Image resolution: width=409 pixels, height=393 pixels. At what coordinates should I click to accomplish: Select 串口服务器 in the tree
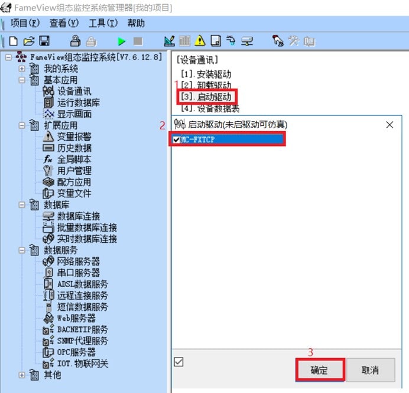coord(78,273)
